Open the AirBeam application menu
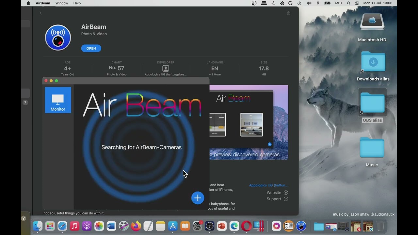Screen dimensions: 418x235 pos(43,3)
